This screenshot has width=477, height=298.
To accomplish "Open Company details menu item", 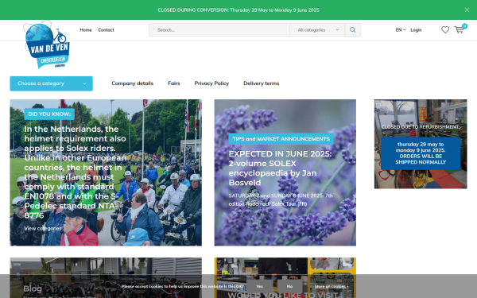I will 132,83.
